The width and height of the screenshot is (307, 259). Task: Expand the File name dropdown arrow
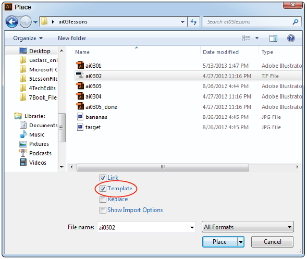[x=192, y=228]
